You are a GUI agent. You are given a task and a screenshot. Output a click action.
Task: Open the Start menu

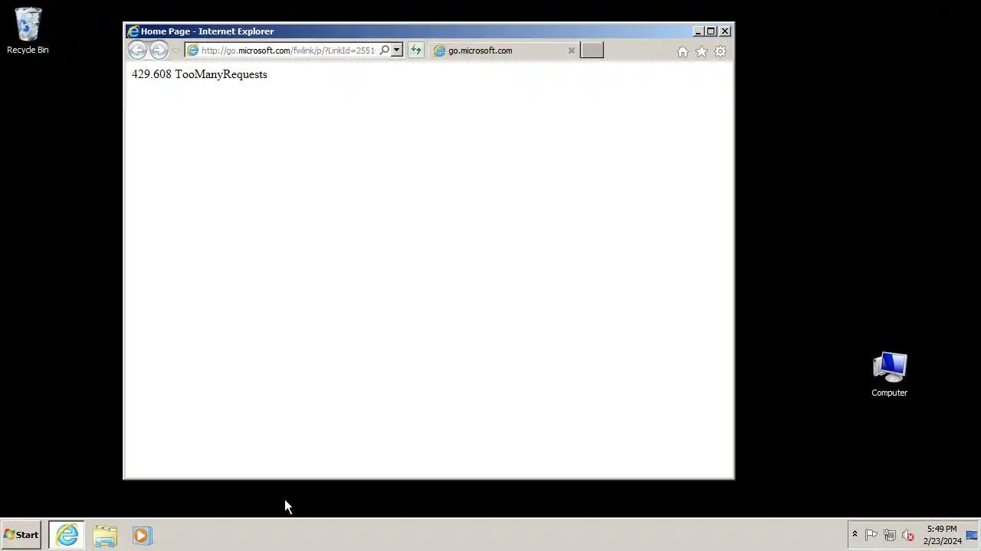tap(21, 535)
